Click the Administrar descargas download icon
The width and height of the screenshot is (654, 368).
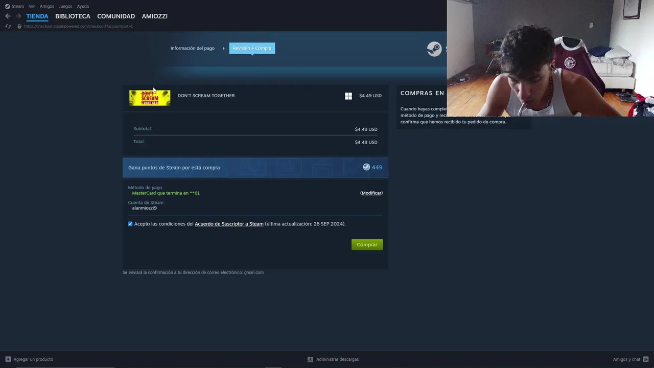pos(310,359)
